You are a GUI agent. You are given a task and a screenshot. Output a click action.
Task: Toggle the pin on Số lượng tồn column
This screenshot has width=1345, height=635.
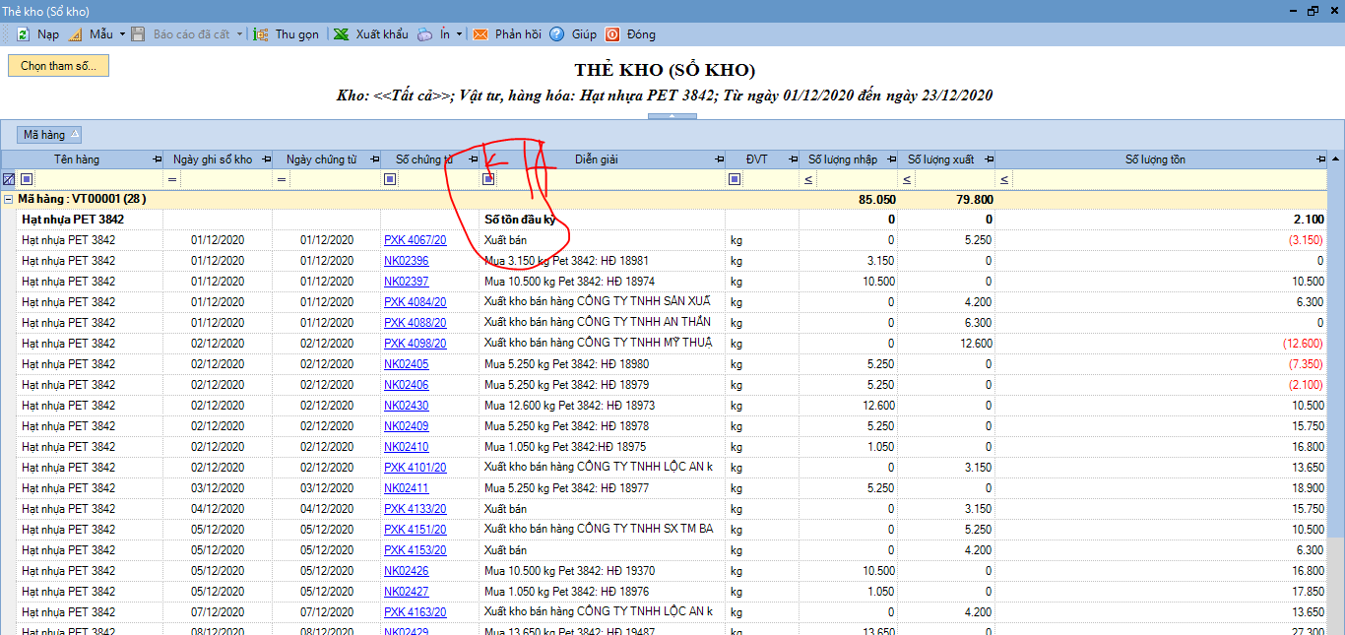coord(1320,159)
